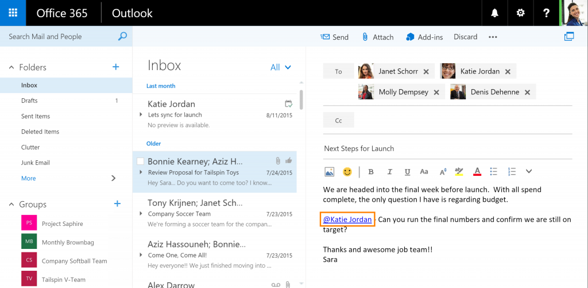
Task: Open the notifications bell
Action: pyautogui.click(x=494, y=13)
